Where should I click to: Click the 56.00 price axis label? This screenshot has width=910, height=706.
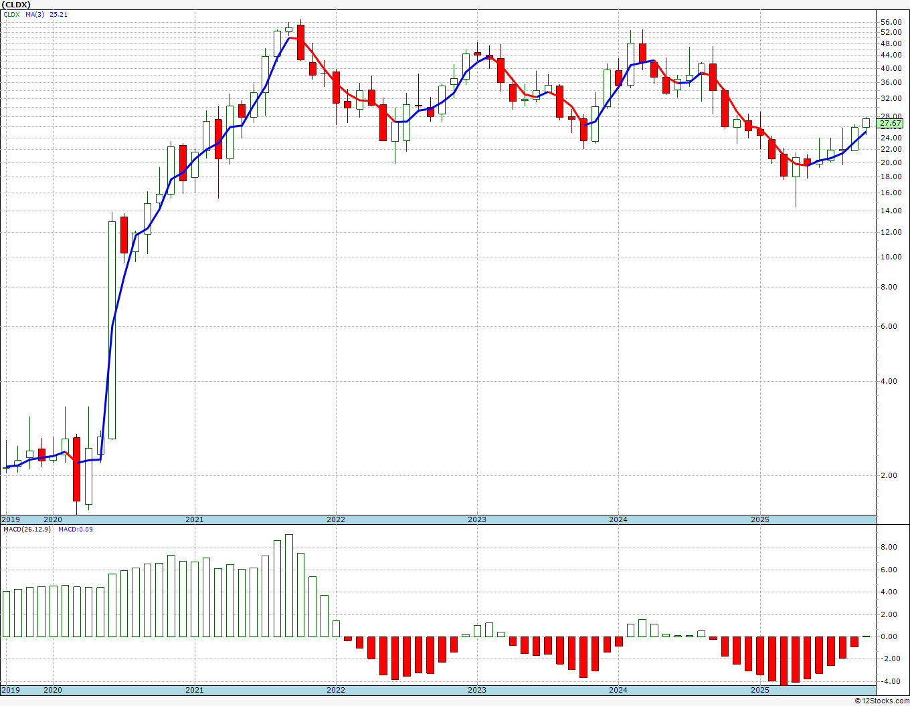(x=891, y=22)
